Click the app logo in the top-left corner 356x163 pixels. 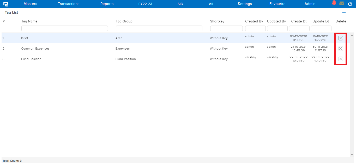[5, 4]
